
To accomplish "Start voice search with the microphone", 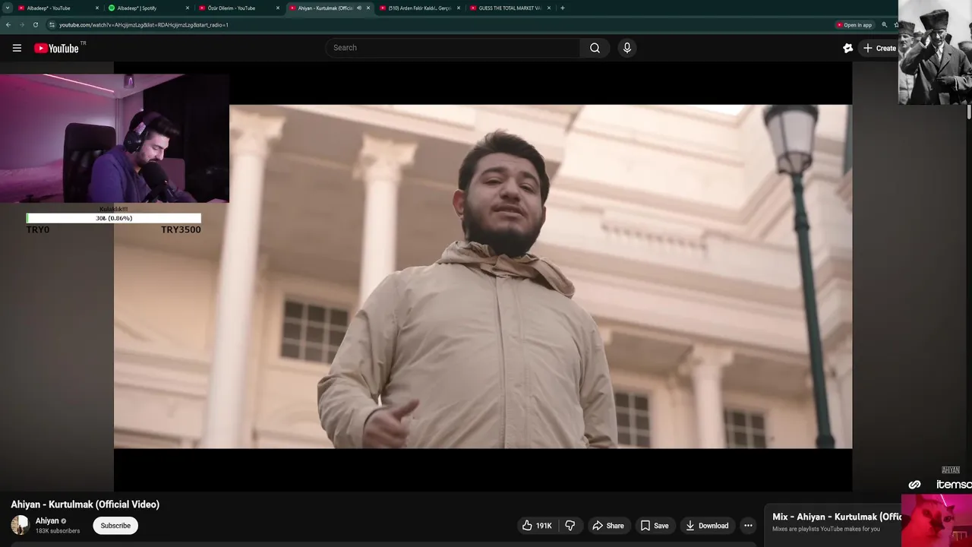I will point(626,48).
